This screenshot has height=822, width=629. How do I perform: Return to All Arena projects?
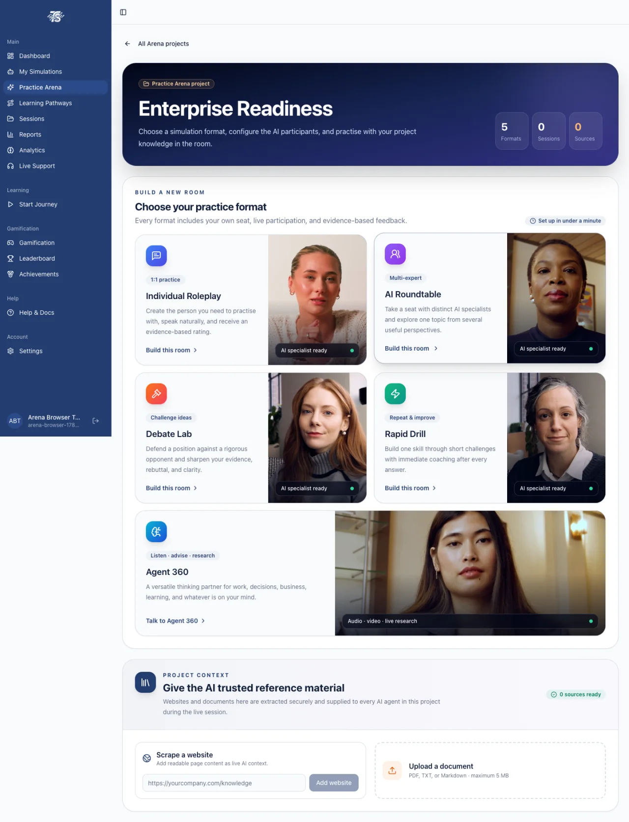[164, 44]
